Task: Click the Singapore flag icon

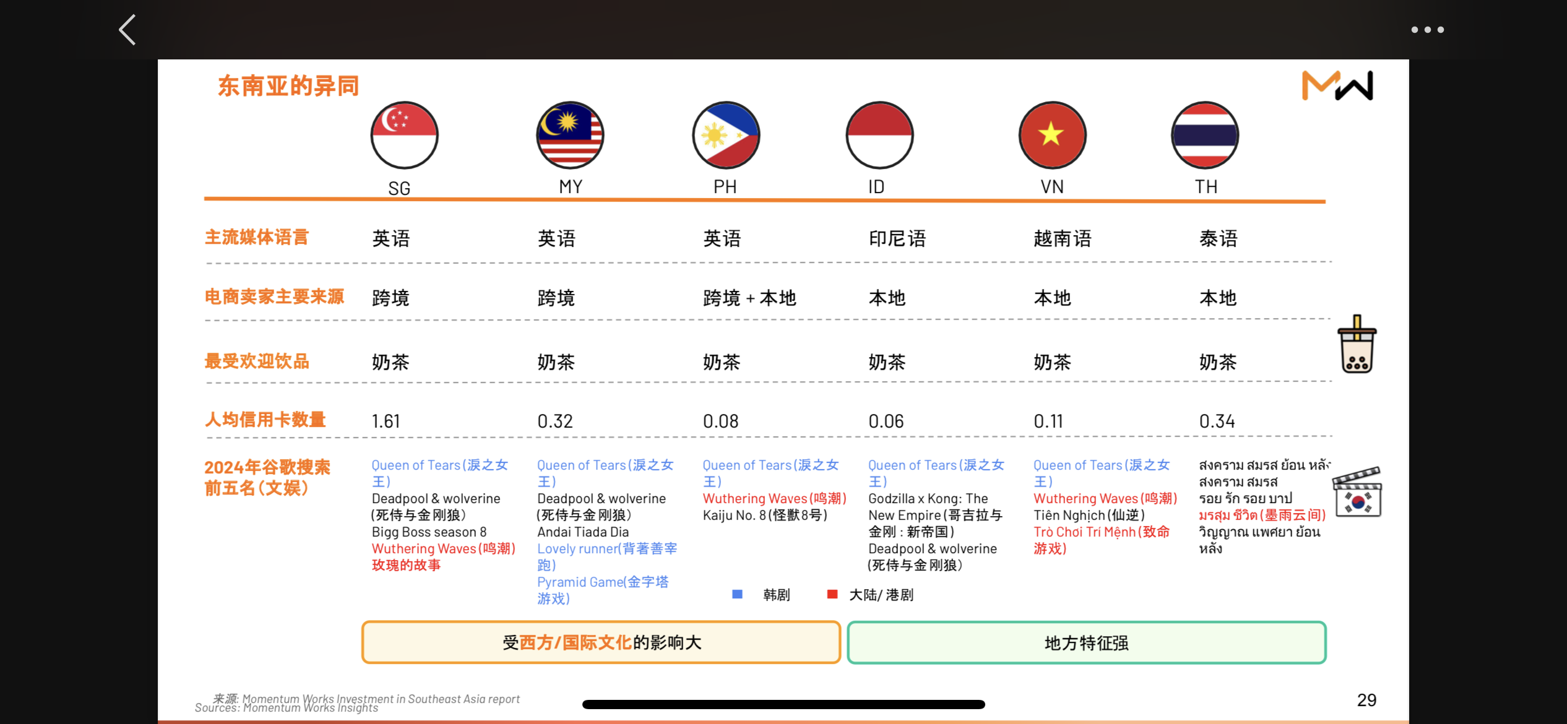Action: pyautogui.click(x=404, y=135)
